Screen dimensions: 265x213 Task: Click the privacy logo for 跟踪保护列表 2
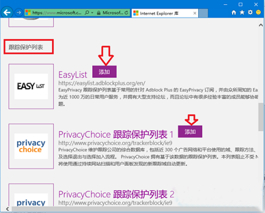click(x=31, y=194)
